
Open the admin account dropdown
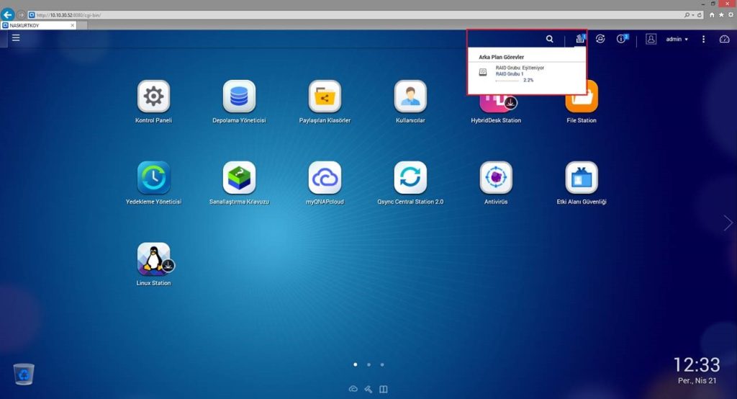point(677,39)
